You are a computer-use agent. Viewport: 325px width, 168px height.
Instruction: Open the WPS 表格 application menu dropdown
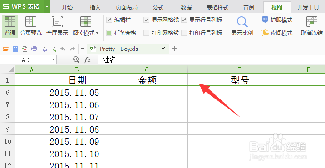click(47, 6)
